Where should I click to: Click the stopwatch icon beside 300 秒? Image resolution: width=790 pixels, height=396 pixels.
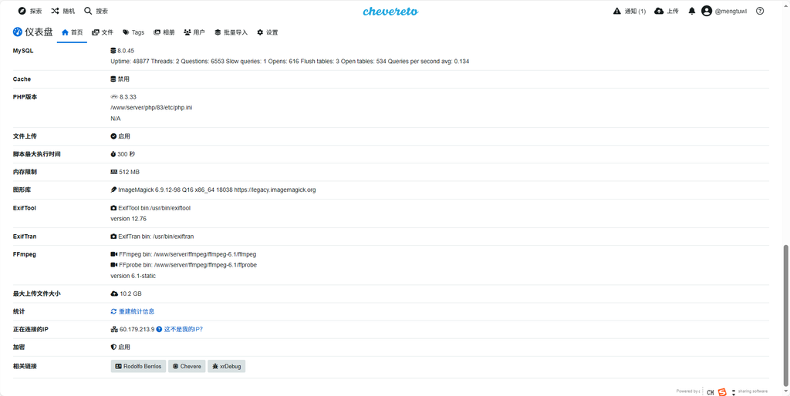[113, 154]
